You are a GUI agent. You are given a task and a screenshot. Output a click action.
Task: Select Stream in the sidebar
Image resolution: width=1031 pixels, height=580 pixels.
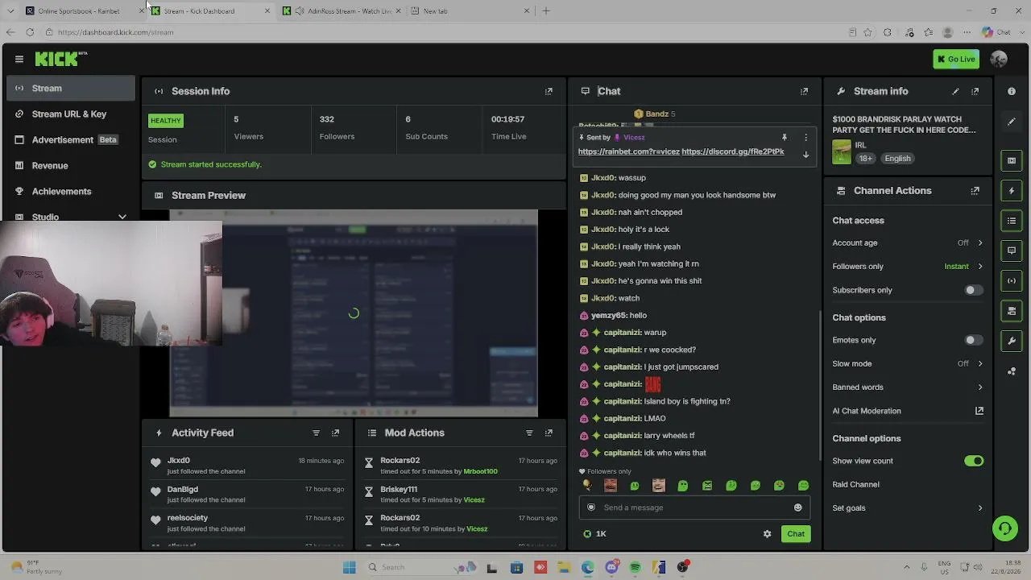[x=71, y=89]
